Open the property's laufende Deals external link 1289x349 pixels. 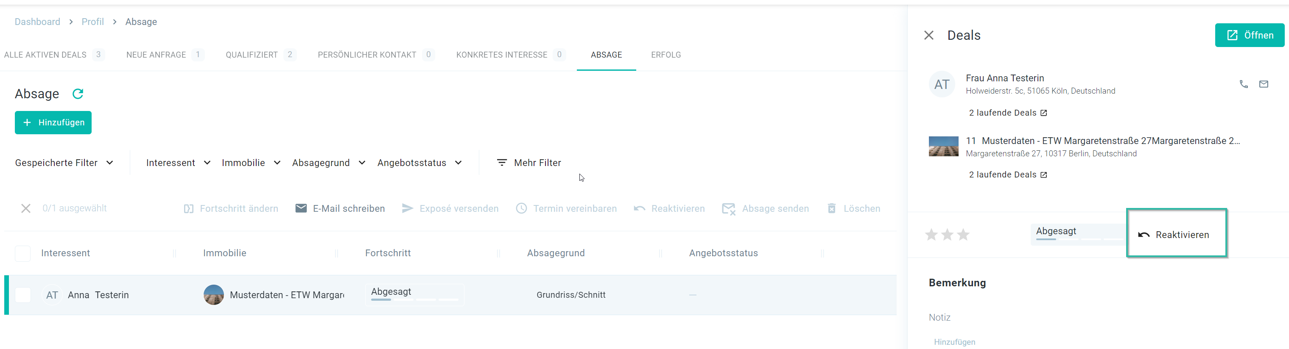click(x=1043, y=175)
